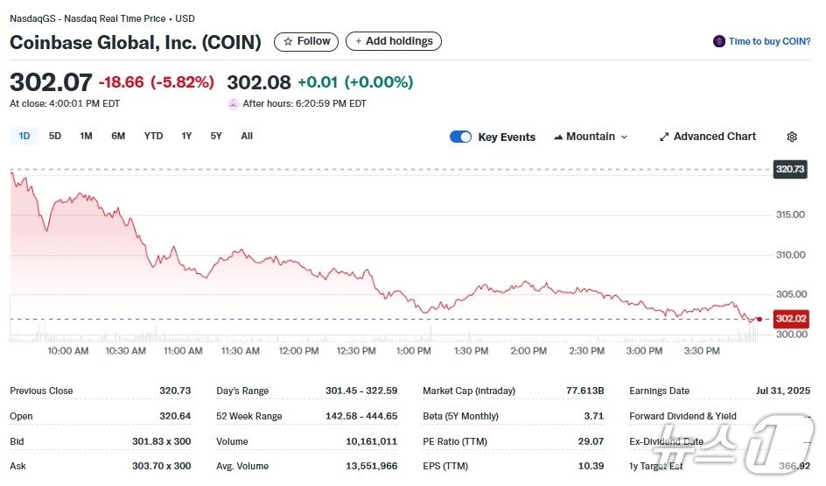
Task: Click the expand arrows icon for Advanced Chart
Action: [x=664, y=137]
